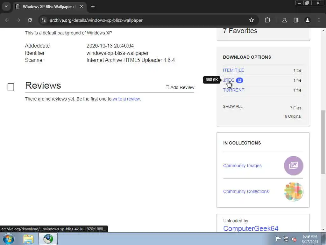Image resolution: width=326 pixels, height=245 pixels.
Task: Select the Windows XP Bliss Wallpaper tab
Action: 48,6
